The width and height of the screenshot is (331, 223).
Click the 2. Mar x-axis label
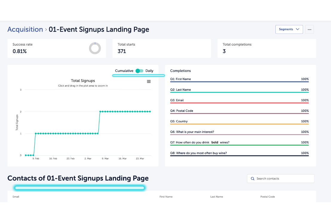[88, 159]
